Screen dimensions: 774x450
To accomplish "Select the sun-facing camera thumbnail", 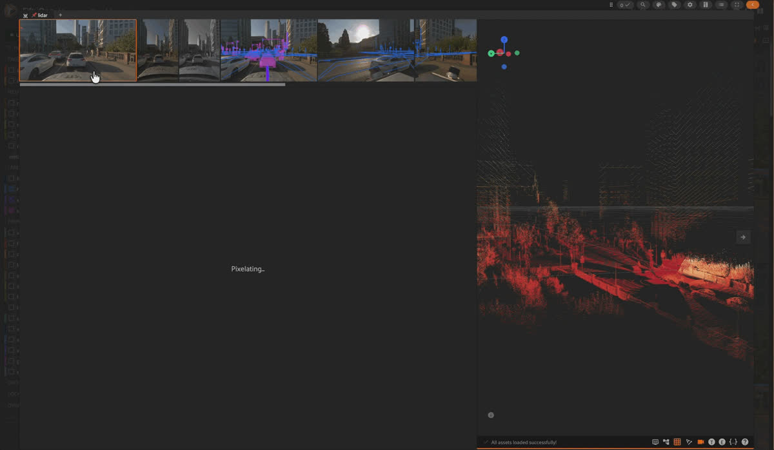I will (x=366, y=50).
